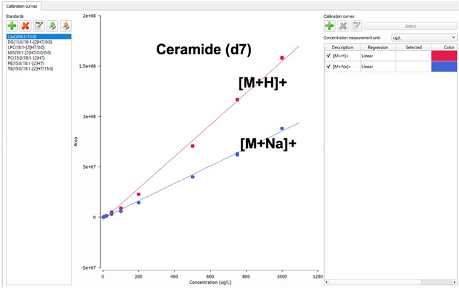Edit the selected standard with the notepad icon
The height and width of the screenshot is (288, 459).
[x=39, y=26]
